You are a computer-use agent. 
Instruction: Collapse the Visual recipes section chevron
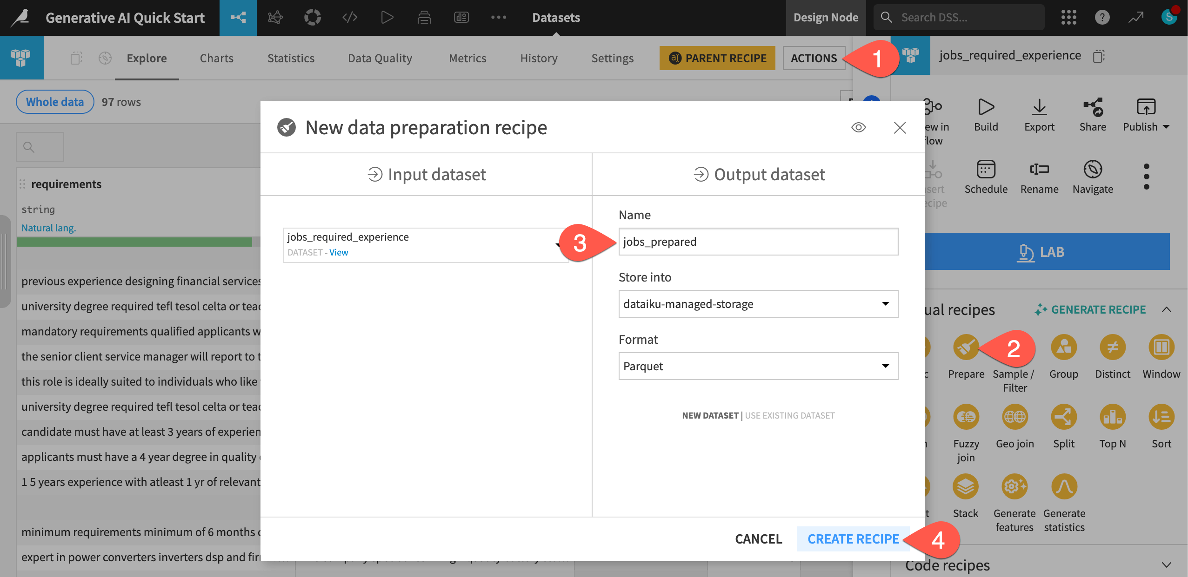point(1168,310)
